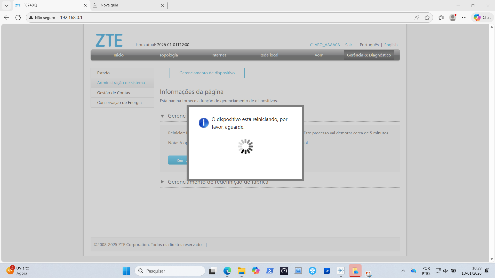Expand Gerenciamento de redefinição de fábrica

click(163, 182)
